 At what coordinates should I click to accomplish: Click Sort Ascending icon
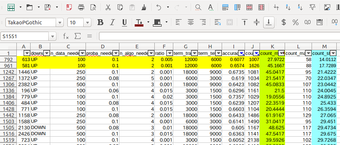click(288, 7)
